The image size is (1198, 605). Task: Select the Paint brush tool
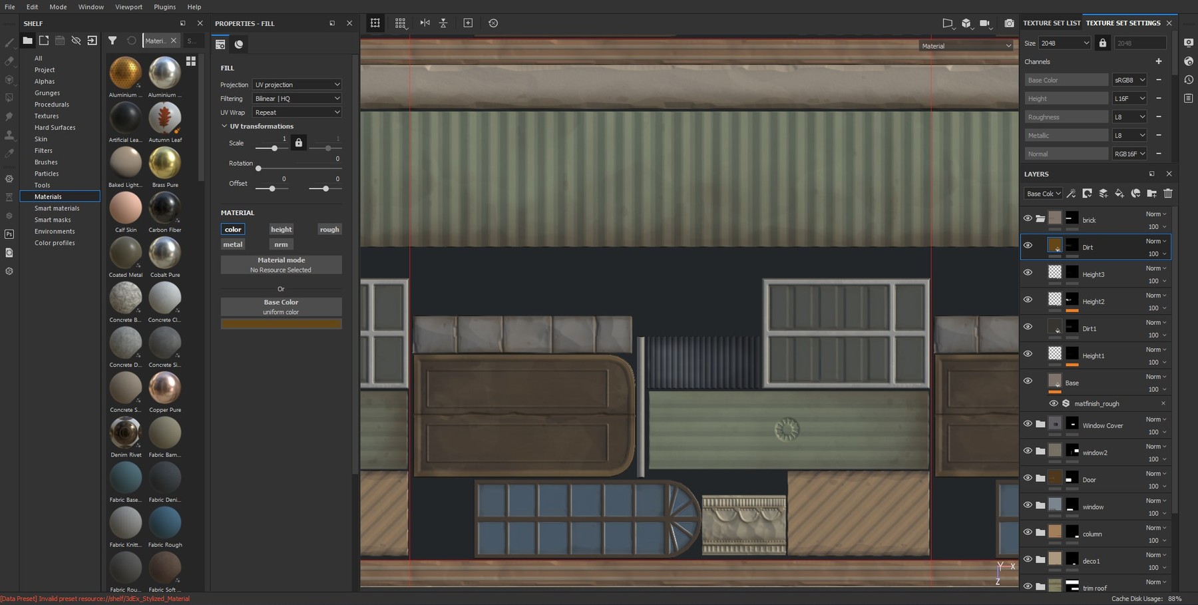[x=9, y=43]
